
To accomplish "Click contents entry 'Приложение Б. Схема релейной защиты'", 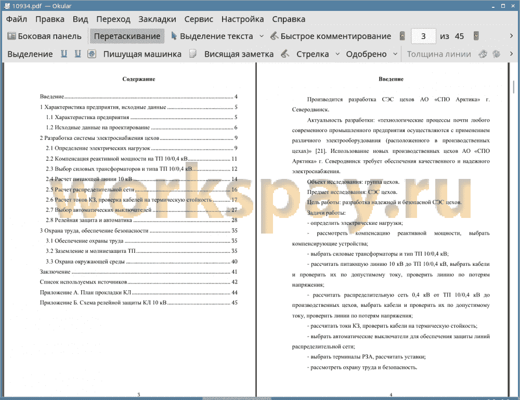I will click(139, 303).
